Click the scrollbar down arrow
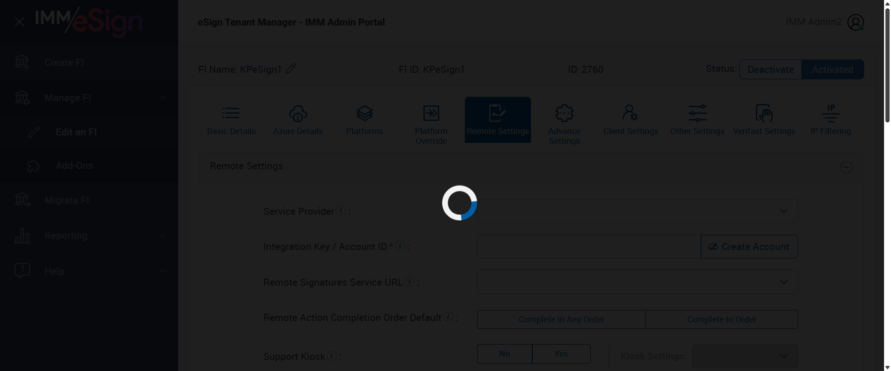 [887, 367]
